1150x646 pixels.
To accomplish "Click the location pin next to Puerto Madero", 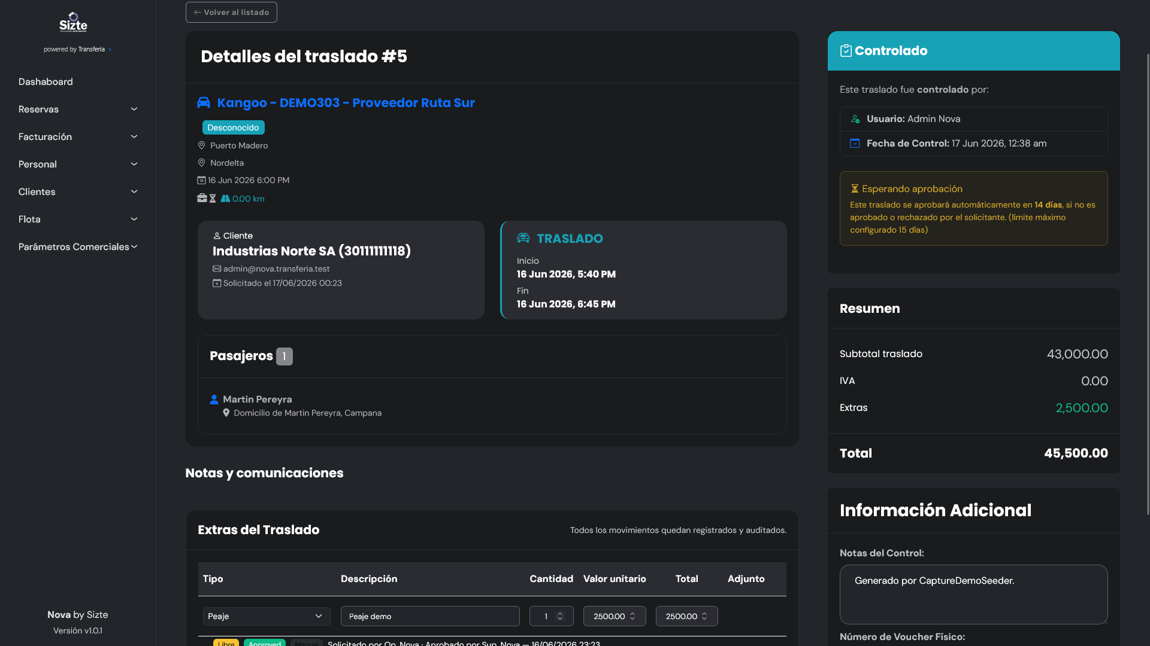I will coord(201,145).
